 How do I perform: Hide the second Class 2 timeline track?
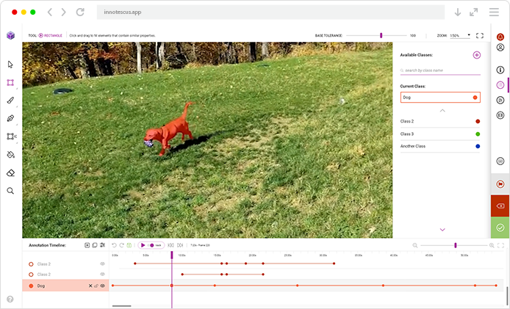(x=103, y=275)
